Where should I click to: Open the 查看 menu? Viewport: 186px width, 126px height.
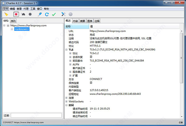19,9
